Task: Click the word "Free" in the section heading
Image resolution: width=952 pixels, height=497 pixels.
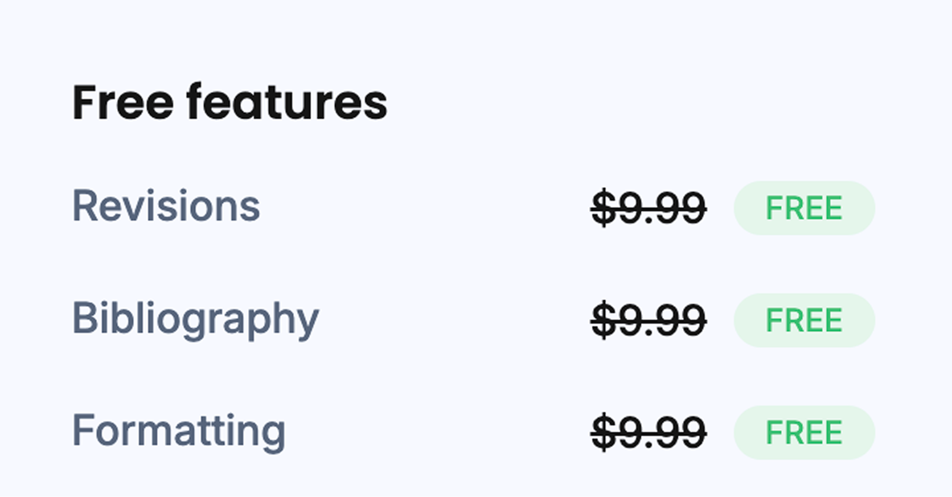Action: [123, 103]
